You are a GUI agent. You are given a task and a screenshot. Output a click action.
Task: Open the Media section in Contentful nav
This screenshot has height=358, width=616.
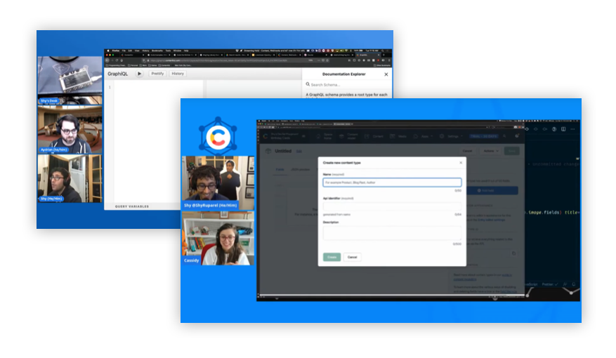[399, 136]
